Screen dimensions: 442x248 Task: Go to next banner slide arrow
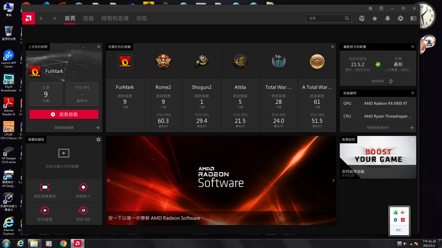click(x=333, y=181)
